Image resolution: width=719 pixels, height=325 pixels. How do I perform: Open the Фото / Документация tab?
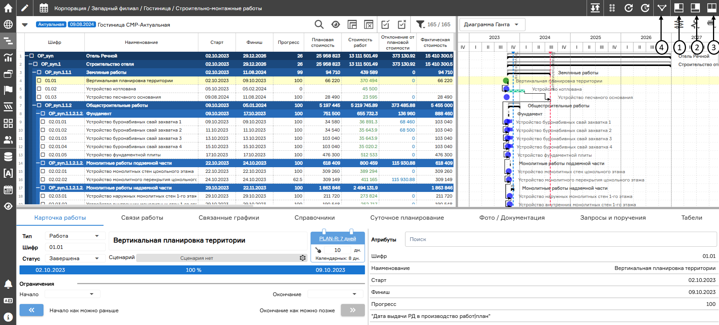pyautogui.click(x=512, y=218)
